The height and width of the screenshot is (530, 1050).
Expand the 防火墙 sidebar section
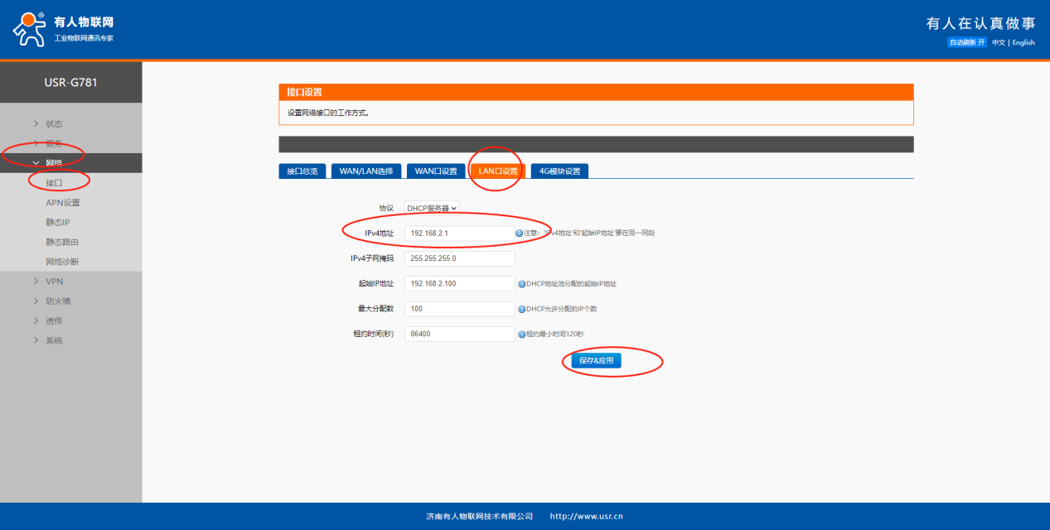pos(58,301)
